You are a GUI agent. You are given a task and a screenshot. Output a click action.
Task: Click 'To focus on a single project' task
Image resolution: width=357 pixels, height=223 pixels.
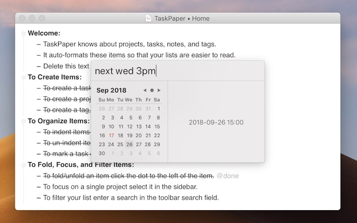pyautogui.click(x=120, y=186)
